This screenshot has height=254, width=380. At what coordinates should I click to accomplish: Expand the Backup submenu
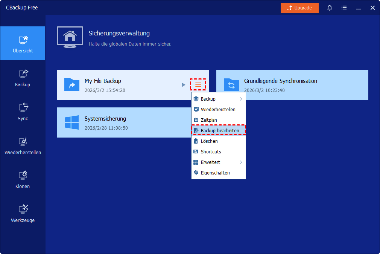pyautogui.click(x=218, y=99)
